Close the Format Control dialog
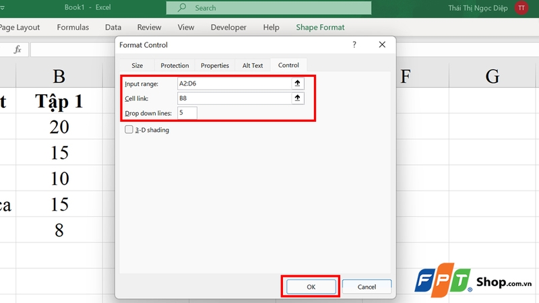This screenshot has width=539, height=303. coord(382,44)
